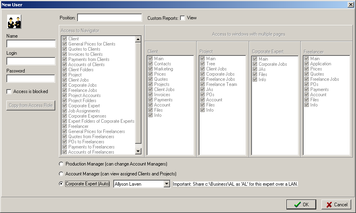356x213 pixels.
Task: Select Production Manager radio button
Action: 61,164
